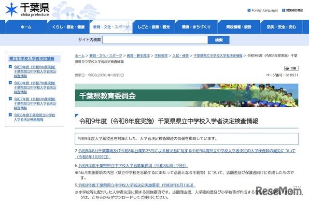Open item 5 入学者決定実施要項 link
Image resolution: width=309 pixels, height=202 pixels.
[x=137, y=185]
